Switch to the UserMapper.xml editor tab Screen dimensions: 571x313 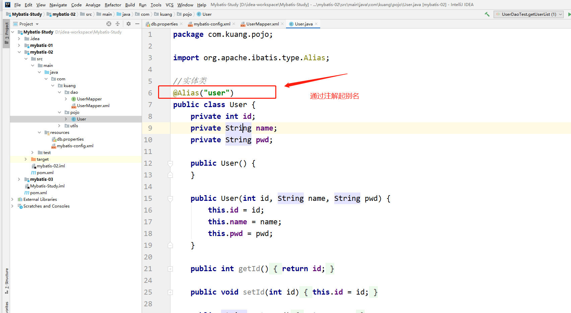pyautogui.click(x=263, y=24)
